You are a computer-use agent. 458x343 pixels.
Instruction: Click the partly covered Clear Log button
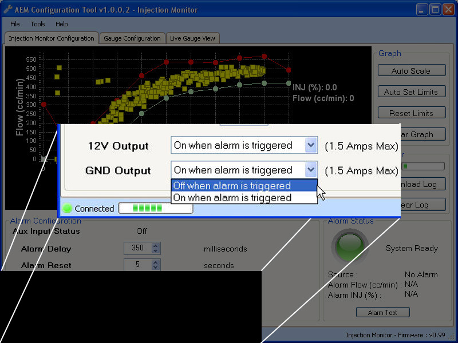pos(423,205)
